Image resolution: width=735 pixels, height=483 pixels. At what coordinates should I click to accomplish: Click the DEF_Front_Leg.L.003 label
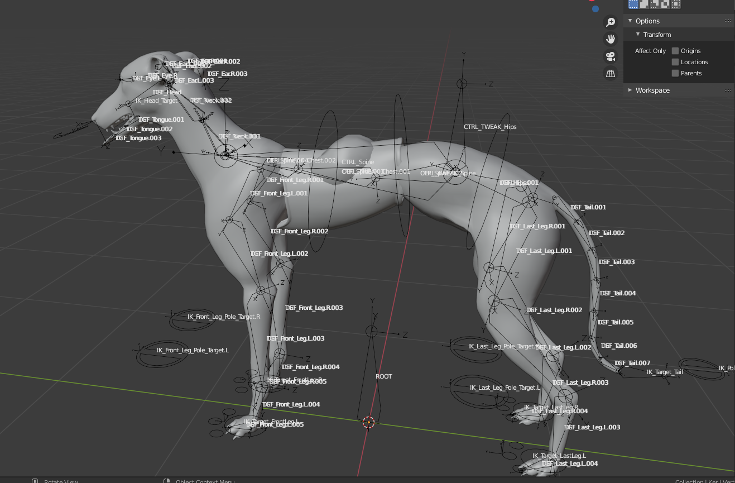[296, 338]
